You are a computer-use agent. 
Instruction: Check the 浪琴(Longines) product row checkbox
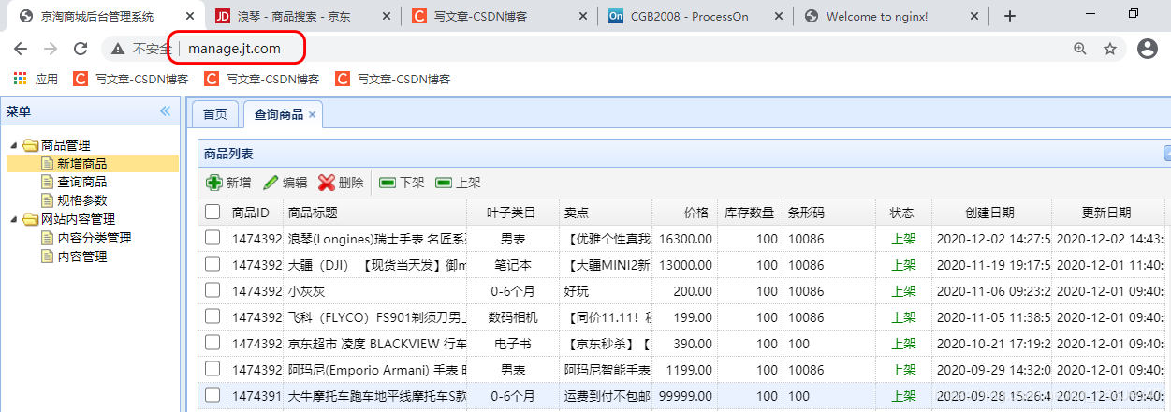[x=212, y=239]
